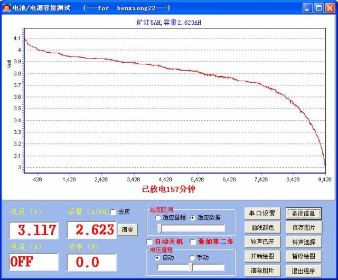Click 退出程序 to exit program
The height and width of the screenshot is (280, 338).
(x=304, y=271)
